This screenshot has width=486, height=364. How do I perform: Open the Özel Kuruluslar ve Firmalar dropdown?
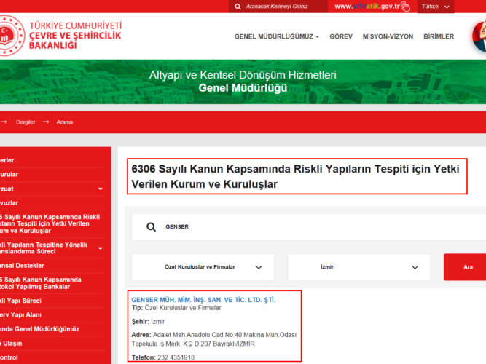click(203, 267)
